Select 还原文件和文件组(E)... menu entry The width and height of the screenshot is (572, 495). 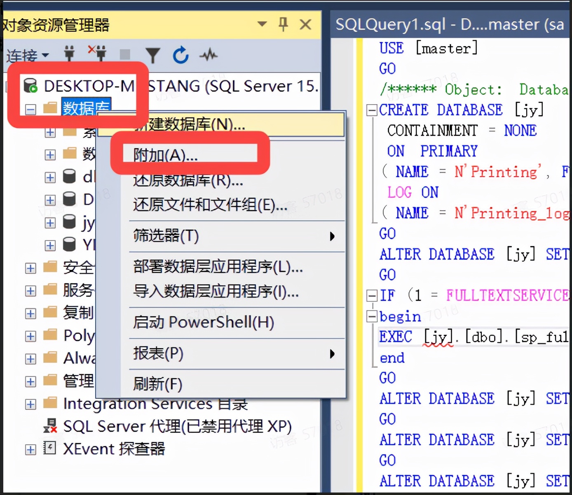click(x=221, y=205)
